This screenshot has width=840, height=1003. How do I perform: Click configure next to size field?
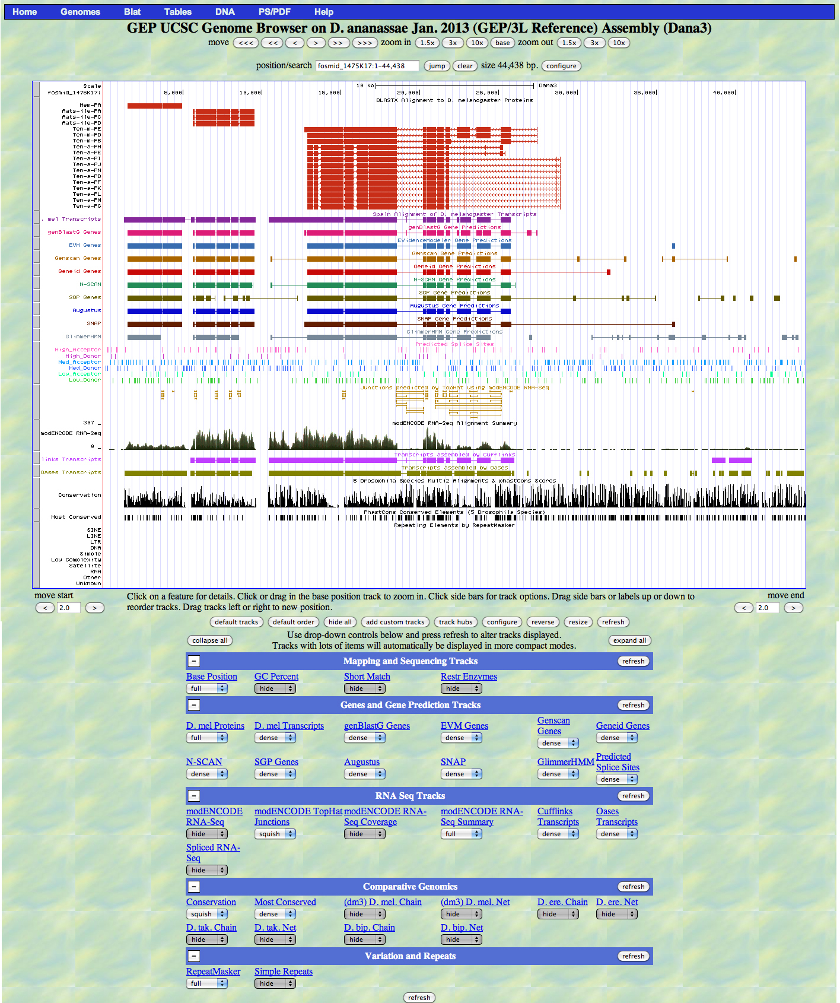[x=561, y=66]
